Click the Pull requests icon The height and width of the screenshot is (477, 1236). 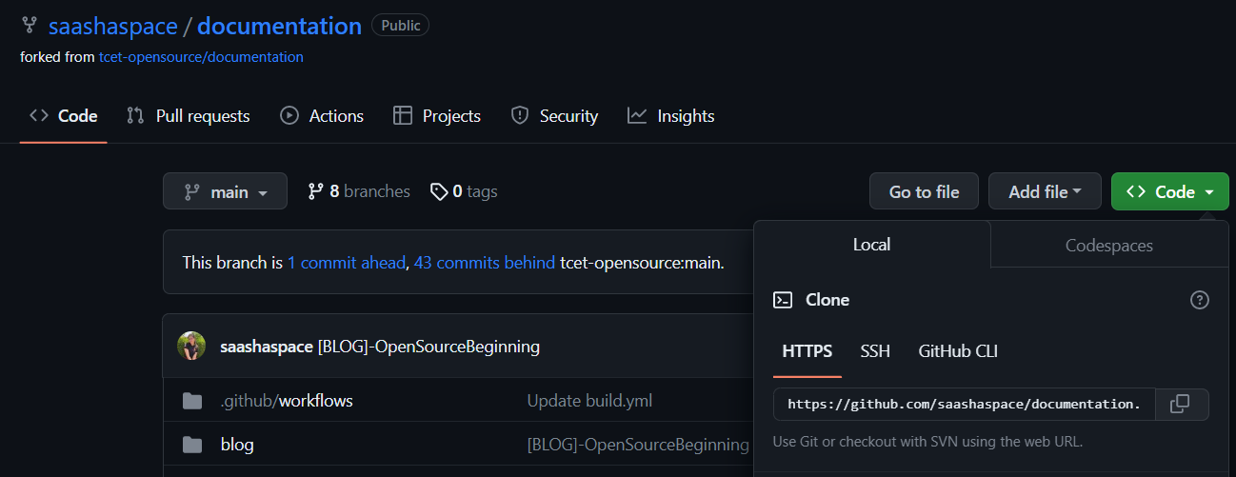[135, 116]
